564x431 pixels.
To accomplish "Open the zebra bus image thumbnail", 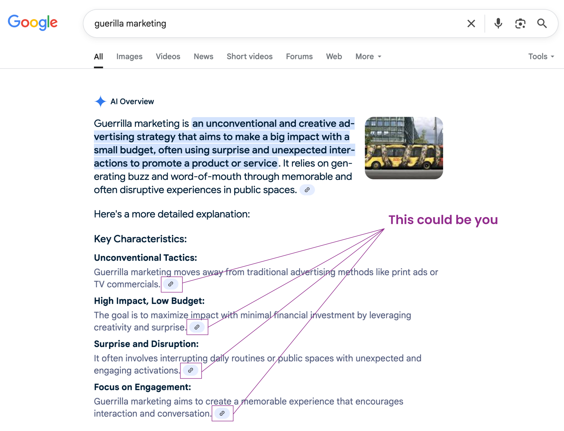I will coord(404,148).
